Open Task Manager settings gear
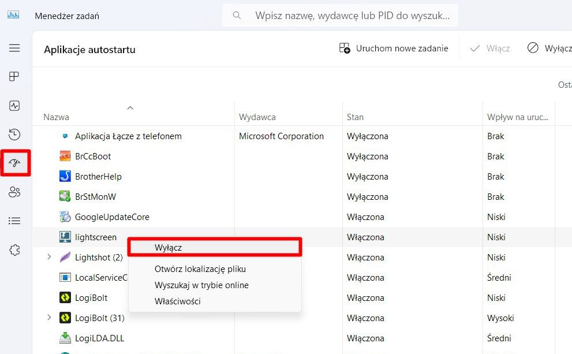This screenshot has height=354, width=572. (x=14, y=249)
